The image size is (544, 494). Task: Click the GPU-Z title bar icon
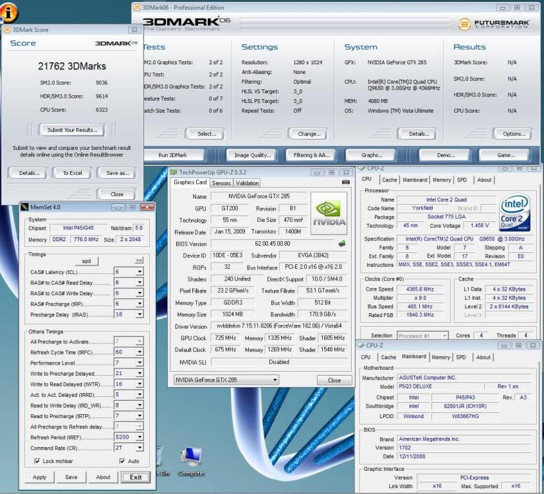click(x=174, y=172)
